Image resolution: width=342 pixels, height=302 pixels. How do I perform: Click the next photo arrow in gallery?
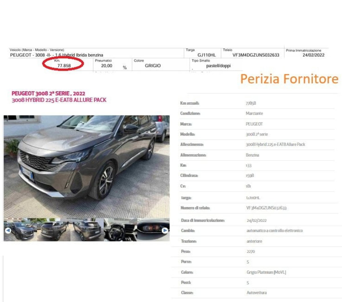tap(165, 230)
